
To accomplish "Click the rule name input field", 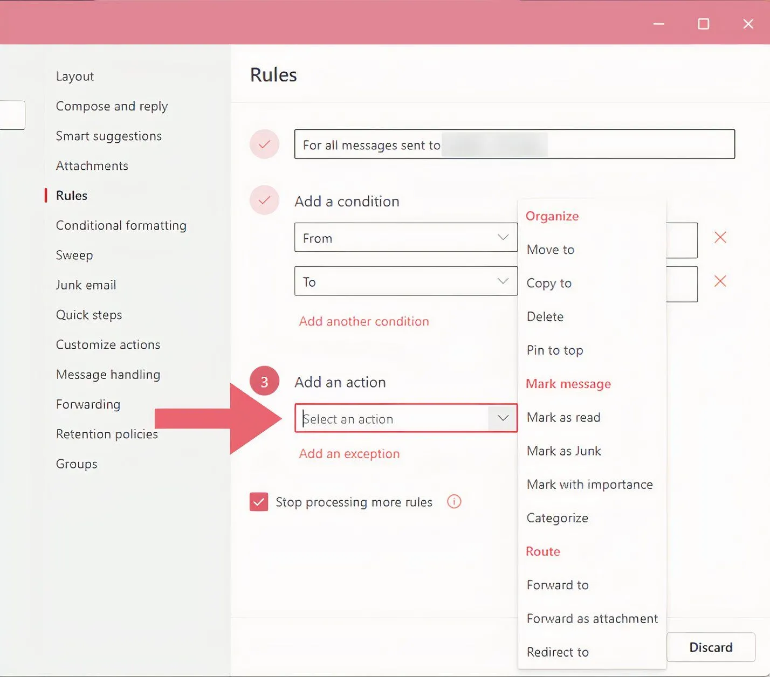I will [514, 144].
